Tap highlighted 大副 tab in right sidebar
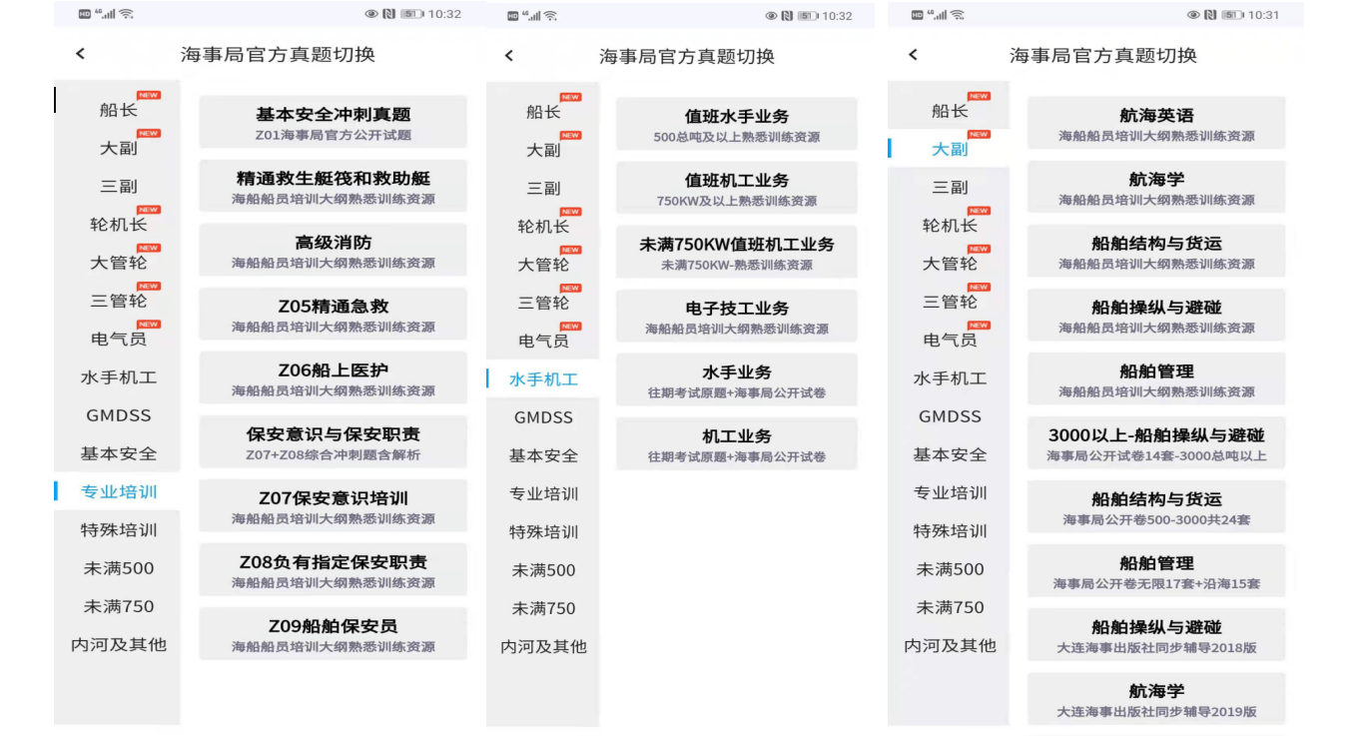Image resolution: width=1366 pixels, height=736 pixels. tap(950, 149)
